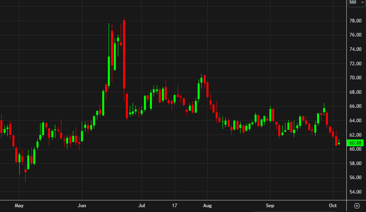Click the 62.00 price scale label
Screen dimensions: 366x212
pos(356,135)
